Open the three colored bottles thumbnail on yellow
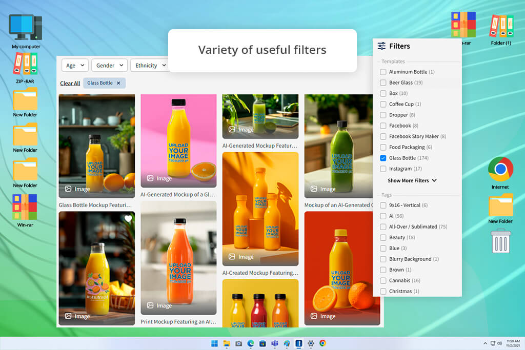The image size is (525, 350). point(260,303)
